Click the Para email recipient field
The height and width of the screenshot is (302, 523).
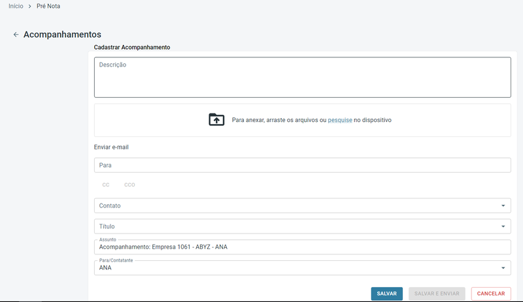click(x=302, y=165)
